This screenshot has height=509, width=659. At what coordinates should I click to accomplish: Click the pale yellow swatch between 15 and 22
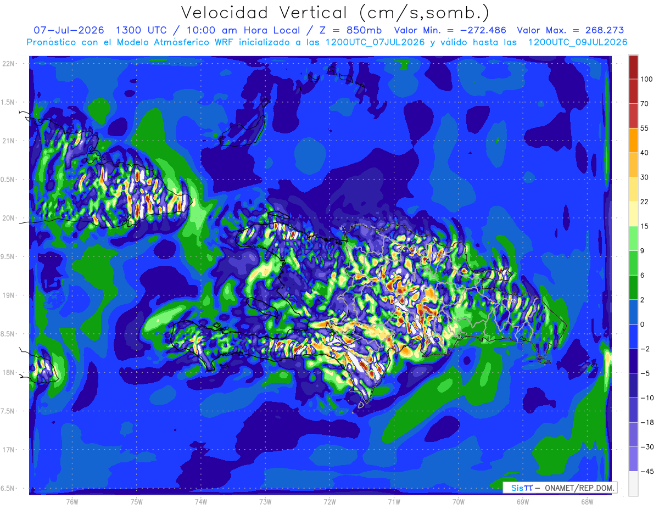633,214
